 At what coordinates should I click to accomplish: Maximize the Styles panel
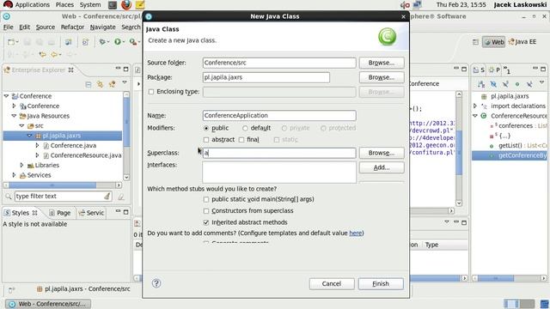[x=126, y=212]
